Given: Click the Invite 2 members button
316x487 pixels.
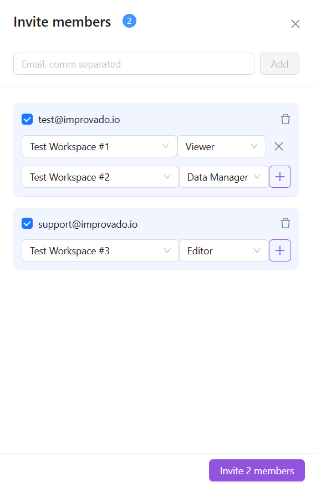Looking at the screenshot, I should tap(257, 470).
